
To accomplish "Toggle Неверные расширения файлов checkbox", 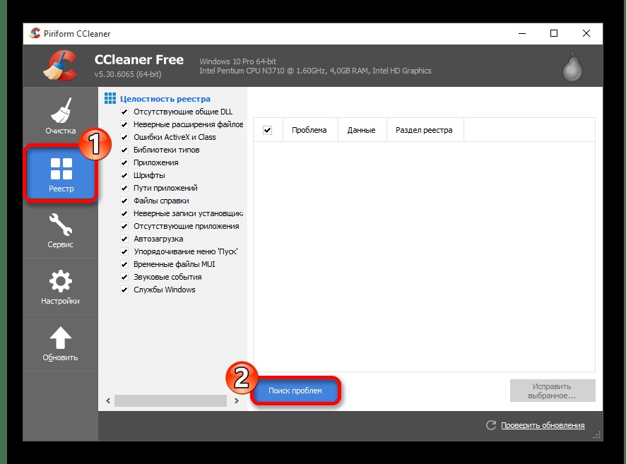I will (x=124, y=124).
